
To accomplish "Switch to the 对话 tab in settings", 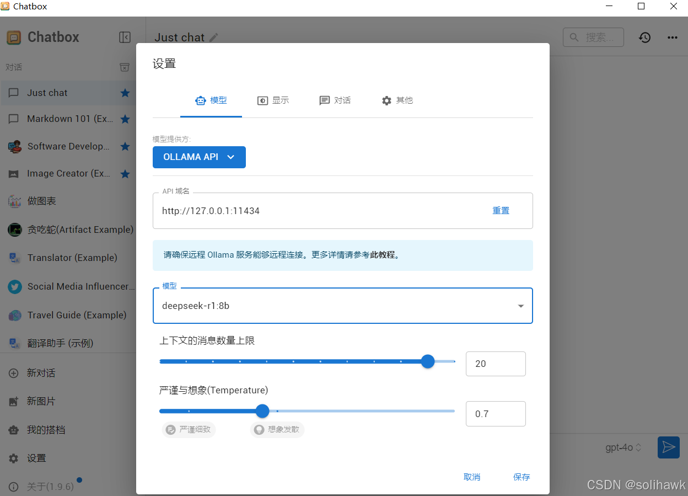I will click(335, 100).
